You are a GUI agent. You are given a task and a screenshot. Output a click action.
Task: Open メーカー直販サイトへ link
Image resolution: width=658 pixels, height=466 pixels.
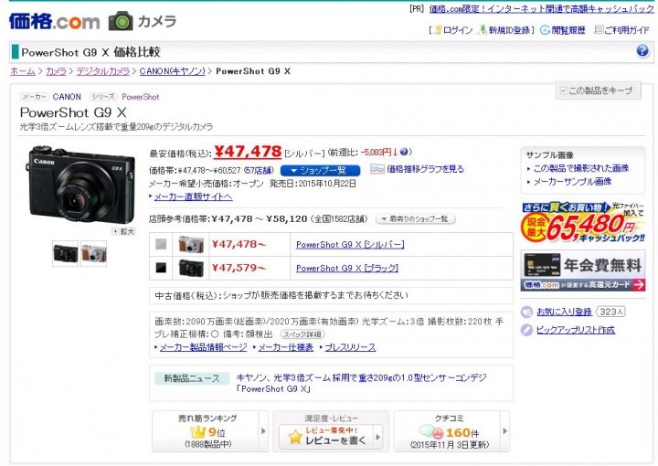coord(193,196)
